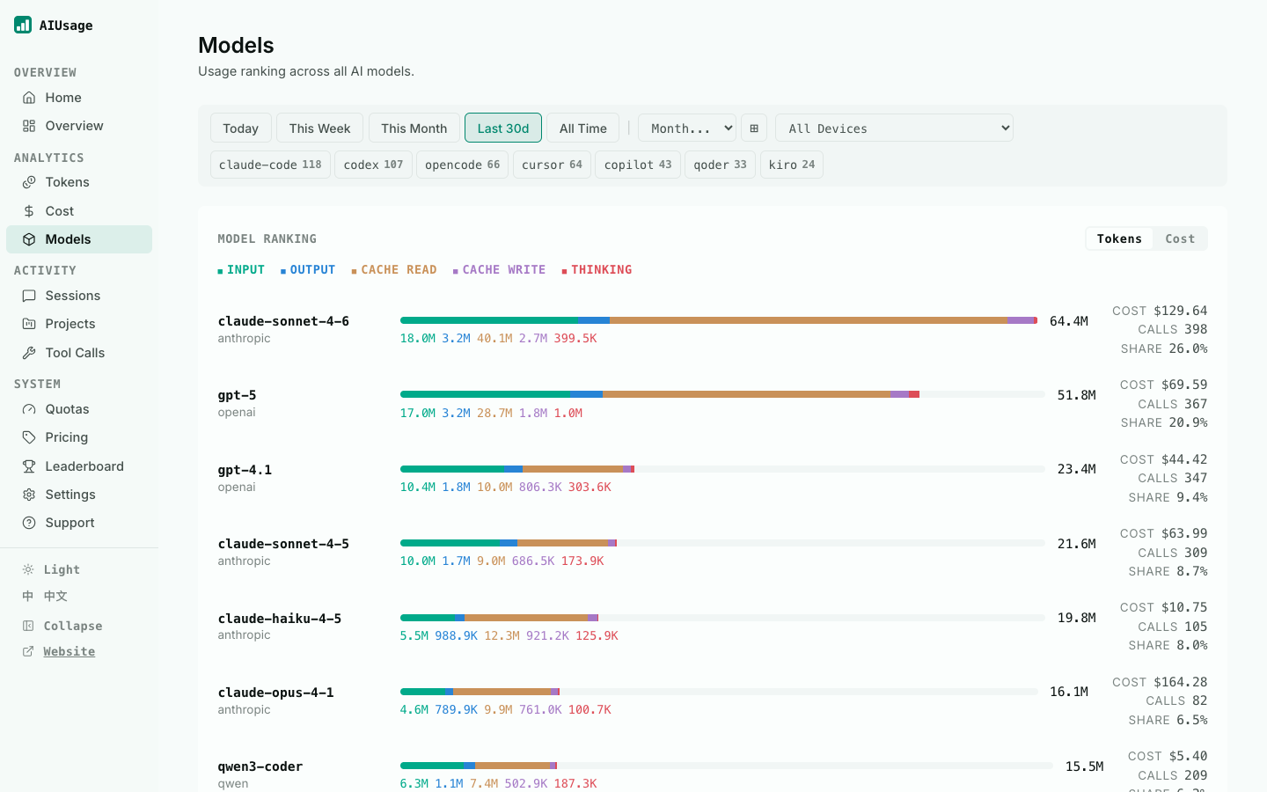Click the grid view icon button
Viewport: 1267px width, 792px height.
point(754,128)
